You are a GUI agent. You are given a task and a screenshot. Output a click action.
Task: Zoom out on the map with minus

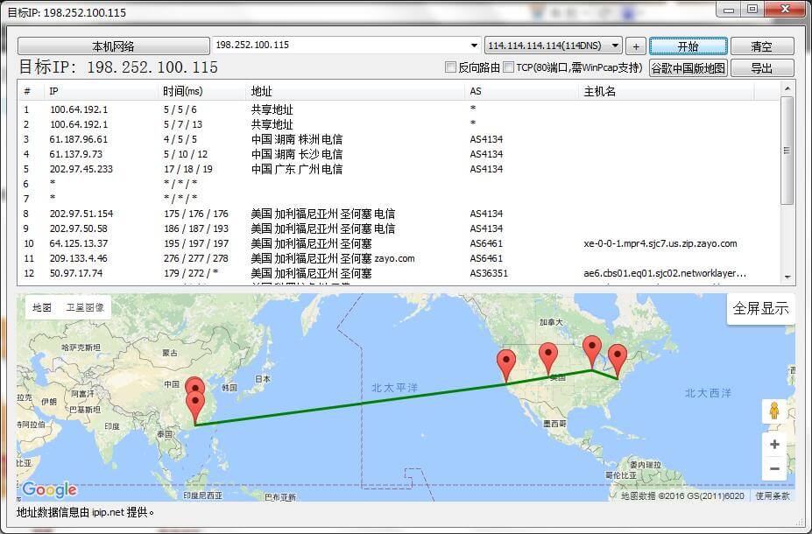774,469
